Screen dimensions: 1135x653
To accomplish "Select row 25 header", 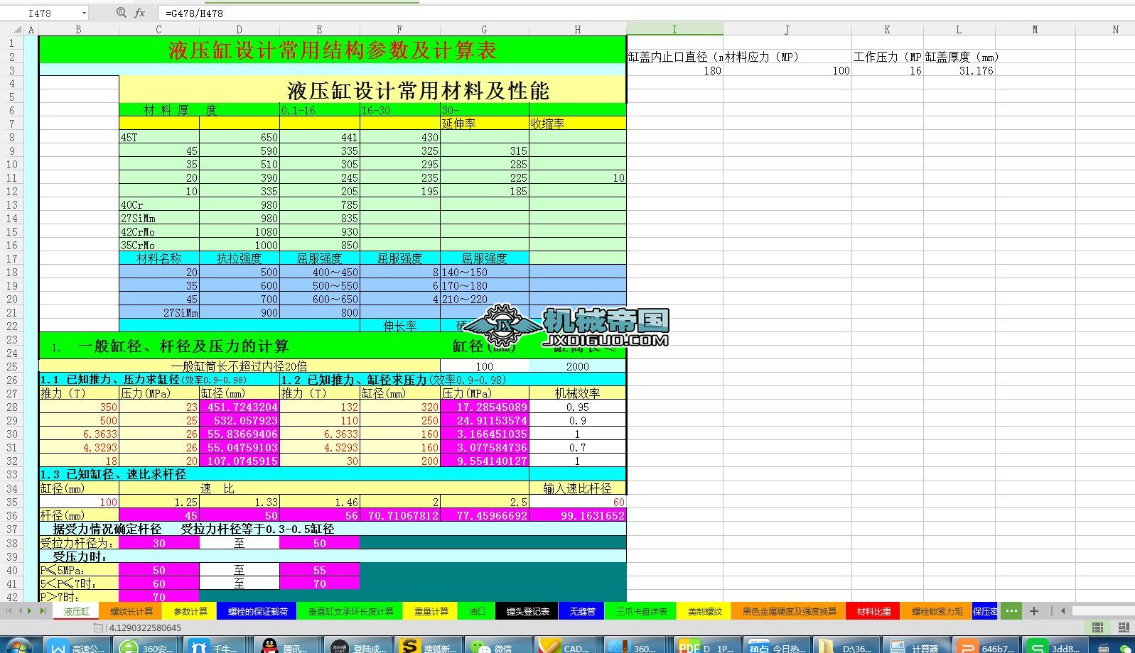I will [x=12, y=366].
